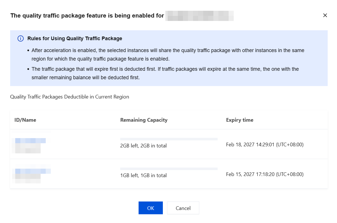The height and width of the screenshot is (223, 337).
Task: Click 'Quality Traffic Packages Deductible in Current Region' label
Action: click(x=70, y=97)
